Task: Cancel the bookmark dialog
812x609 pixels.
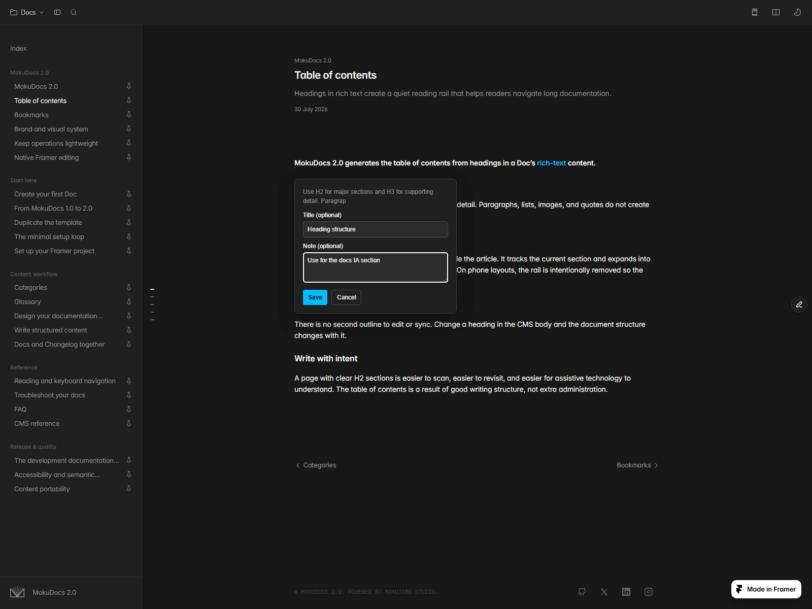Action: (x=347, y=297)
